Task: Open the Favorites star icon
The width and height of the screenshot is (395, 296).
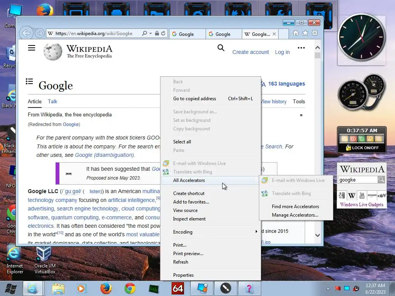Action: coord(305,33)
